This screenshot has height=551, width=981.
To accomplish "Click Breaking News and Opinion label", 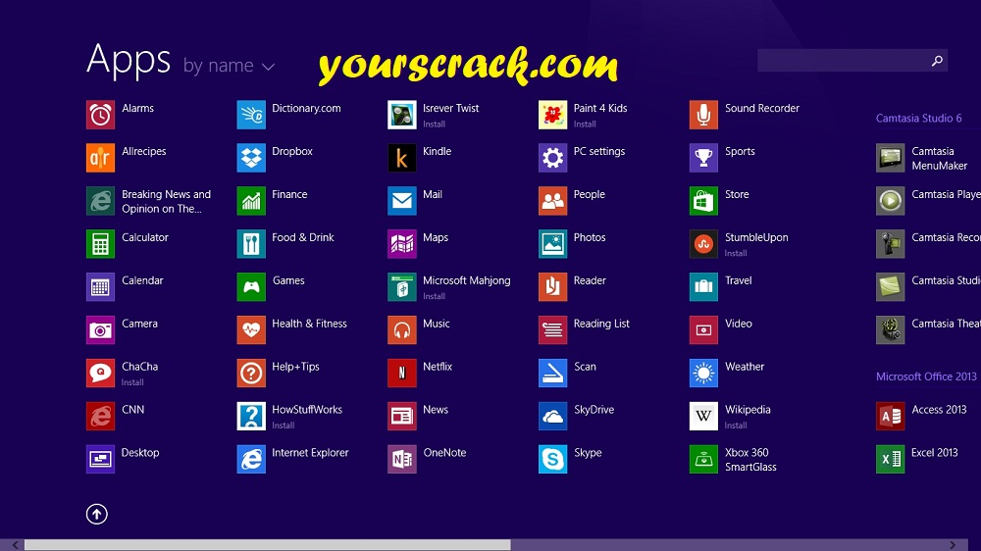I will tap(167, 201).
